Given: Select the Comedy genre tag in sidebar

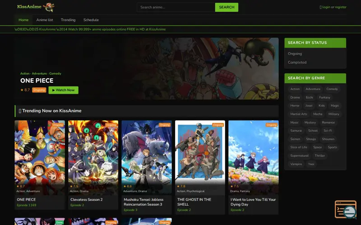Looking at the screenshot, I should coord(332,89).
